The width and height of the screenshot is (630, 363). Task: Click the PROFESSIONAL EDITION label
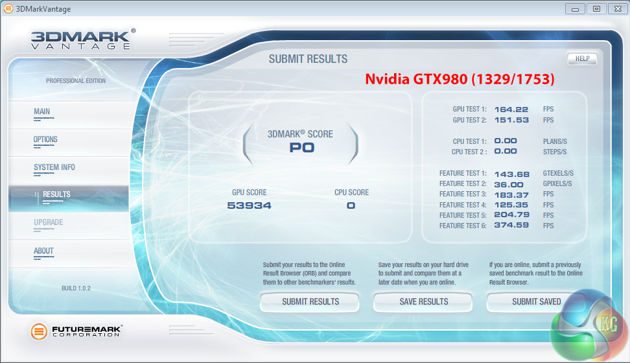point(76,81)
